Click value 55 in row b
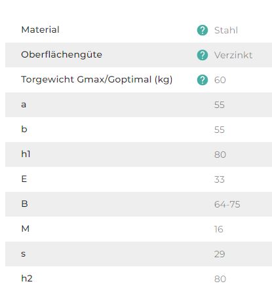Viewport: 272px width, 290px height. click(220, 130)
